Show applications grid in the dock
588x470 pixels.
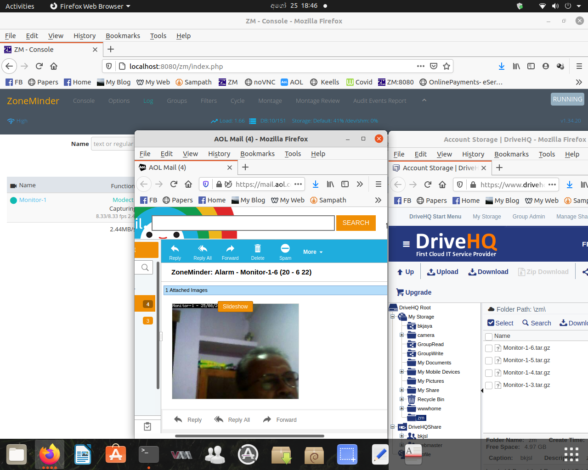pos(571,454)
